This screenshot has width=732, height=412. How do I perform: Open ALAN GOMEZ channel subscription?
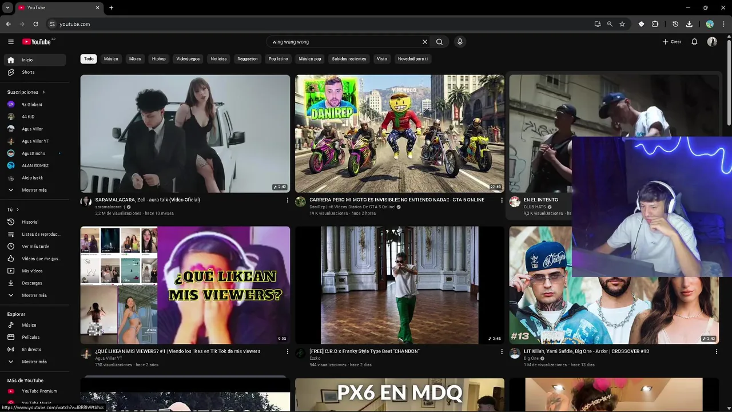[35, 165]
